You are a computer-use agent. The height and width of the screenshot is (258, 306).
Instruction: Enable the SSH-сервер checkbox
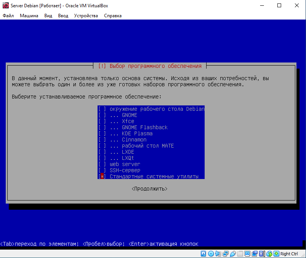click(x=102, y=170)
